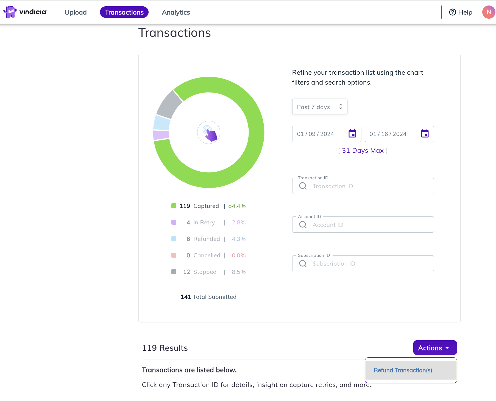Screen dimensions: 496x401
Task: Go to Analytics tab
Action: [x=176, y=12]
